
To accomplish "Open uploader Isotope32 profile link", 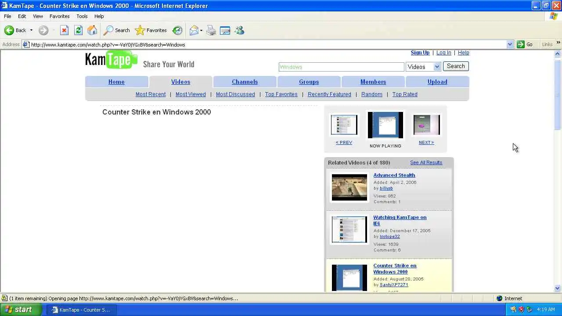I will click(x=389, y=237).
